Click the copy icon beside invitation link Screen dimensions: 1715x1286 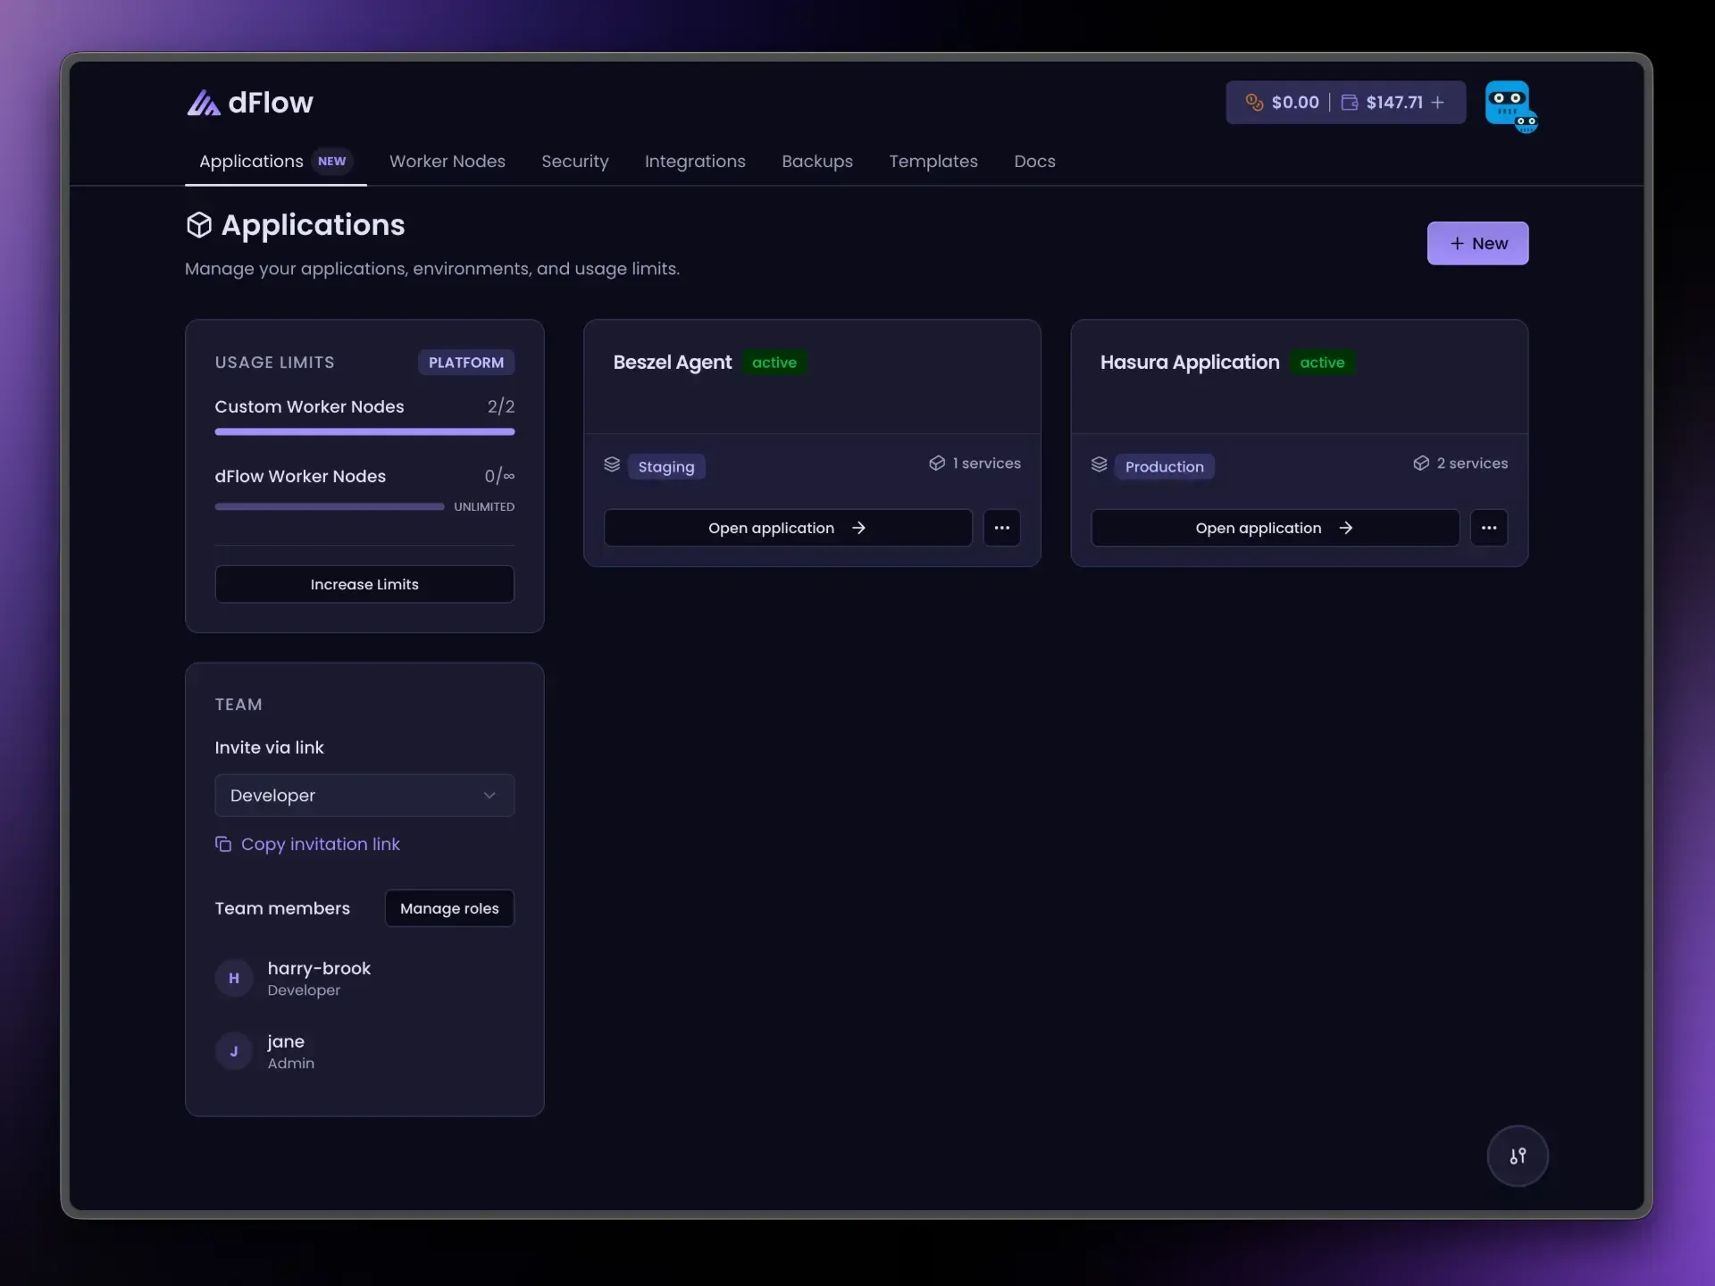pos(223,844)
